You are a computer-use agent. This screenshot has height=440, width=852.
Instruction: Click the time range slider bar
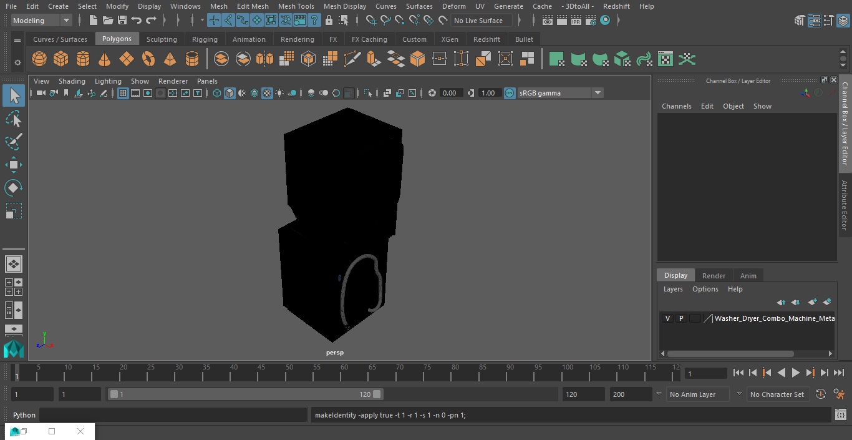[x=246, y=394]
